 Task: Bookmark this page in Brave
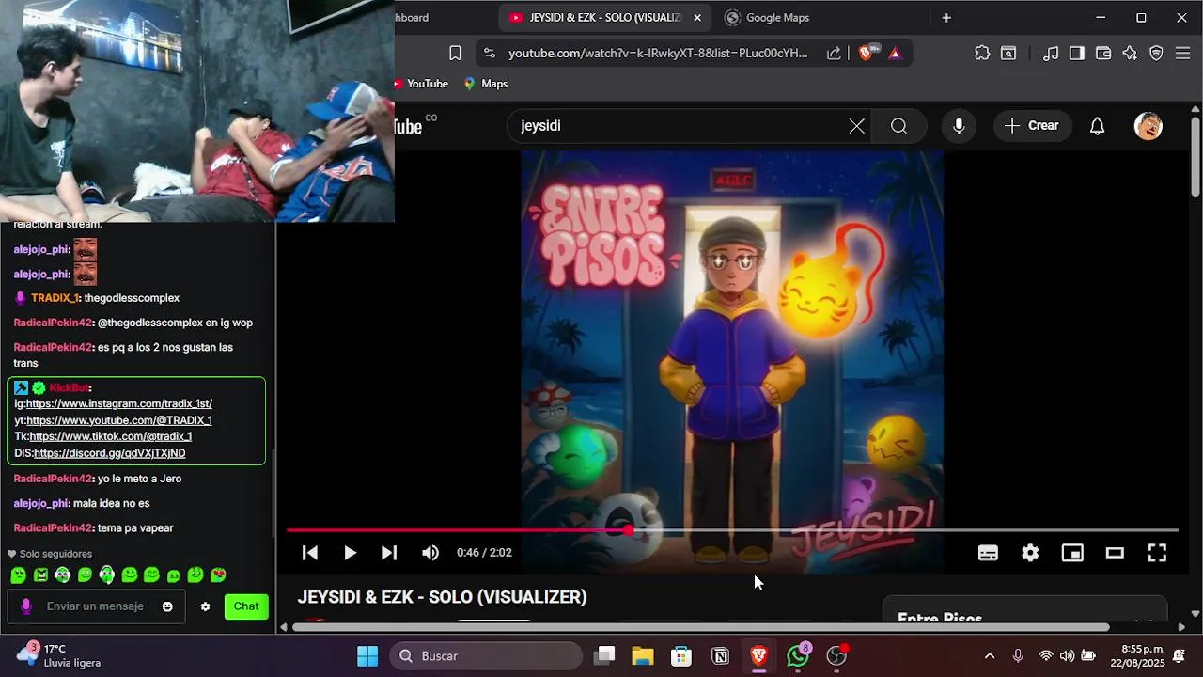(x=455, y=54)
